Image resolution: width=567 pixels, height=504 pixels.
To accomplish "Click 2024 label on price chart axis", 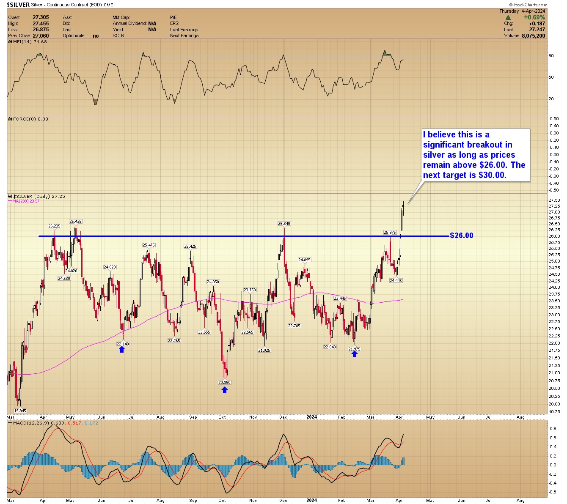I will (x=311, y=417).
